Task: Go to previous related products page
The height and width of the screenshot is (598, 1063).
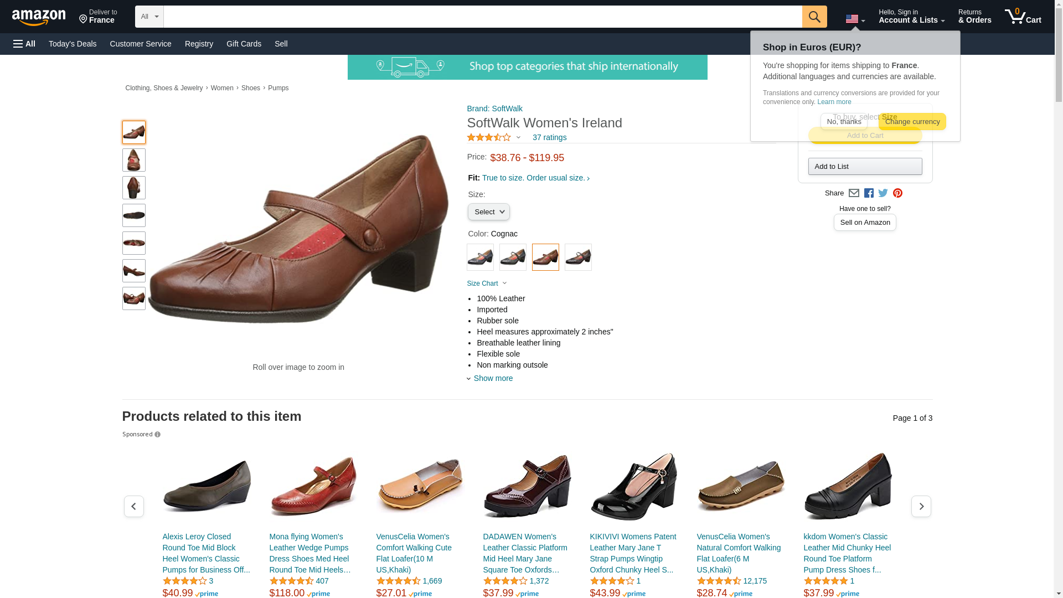Action: point(133,506)
